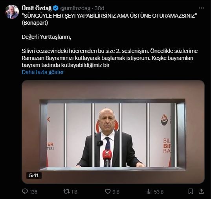Open the @umitozdag handle link
This screenshot has height=199, width=211.
point(75,8)
